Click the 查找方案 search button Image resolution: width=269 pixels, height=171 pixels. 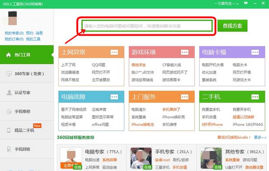(233, 26)
